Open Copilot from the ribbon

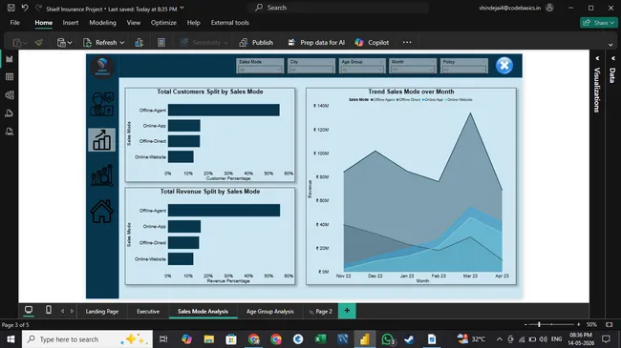(x=372, y=42)
